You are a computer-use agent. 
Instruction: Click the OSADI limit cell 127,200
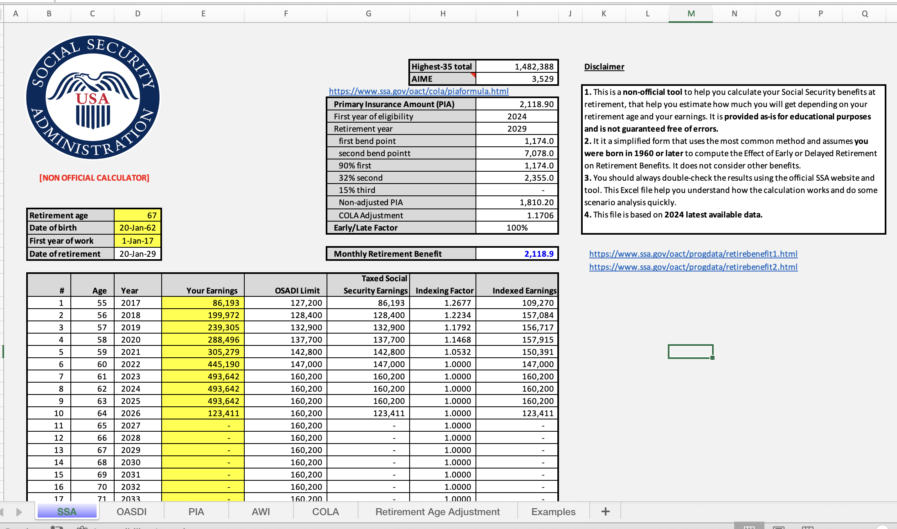tap(286, 303)
